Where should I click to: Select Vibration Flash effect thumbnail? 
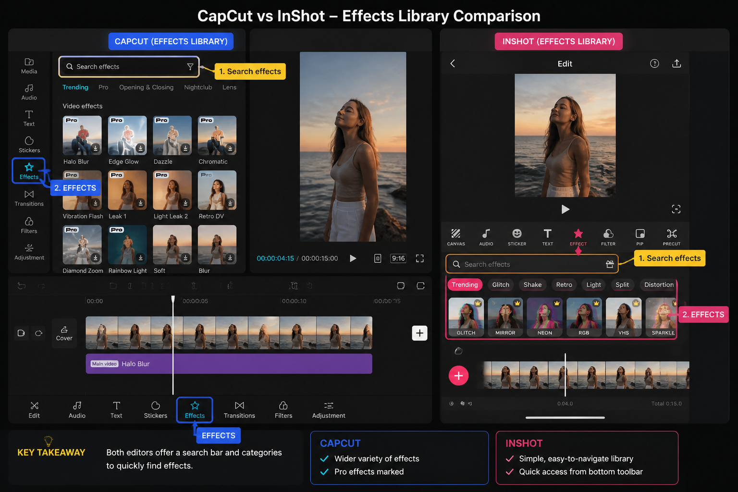(82, 190)
